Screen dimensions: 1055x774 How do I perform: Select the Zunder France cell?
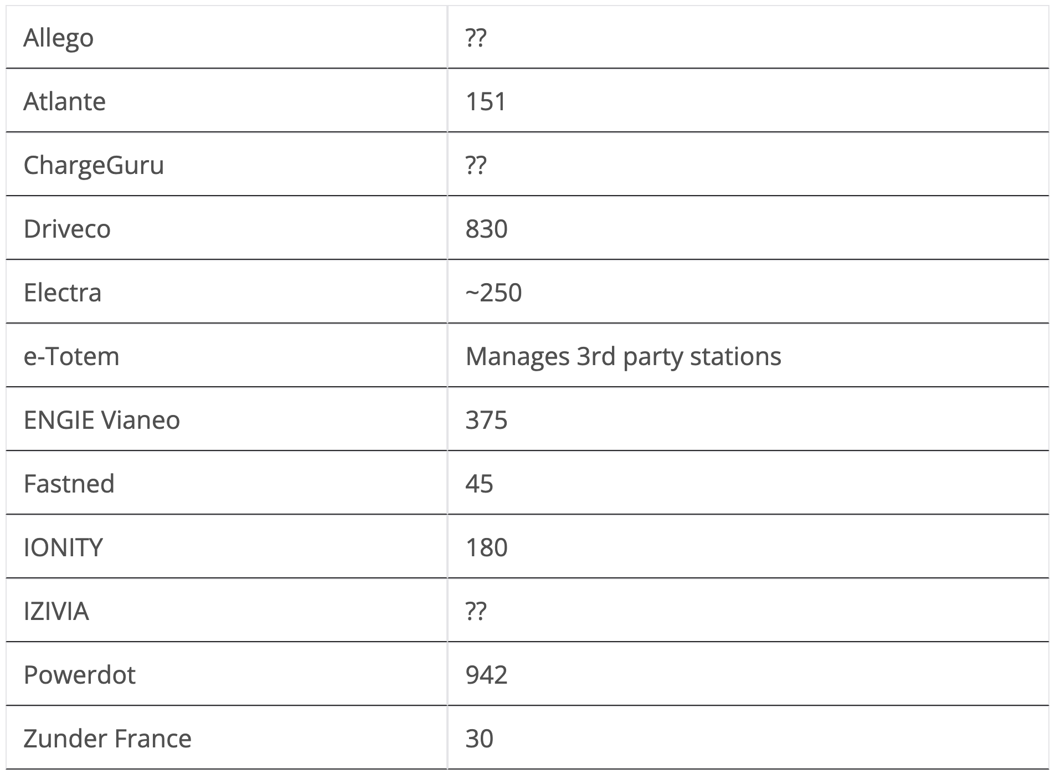click(x=227, y=738)
